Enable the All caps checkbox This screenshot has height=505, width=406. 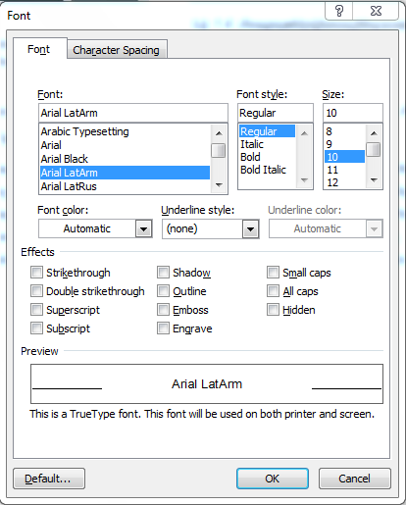(x=273, y=290)
